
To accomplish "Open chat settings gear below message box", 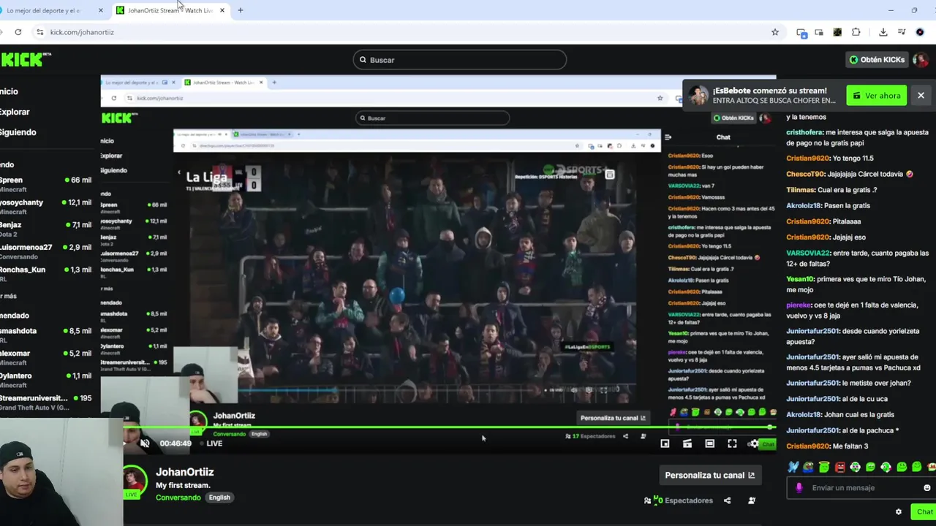I will [x=899, y=512].
